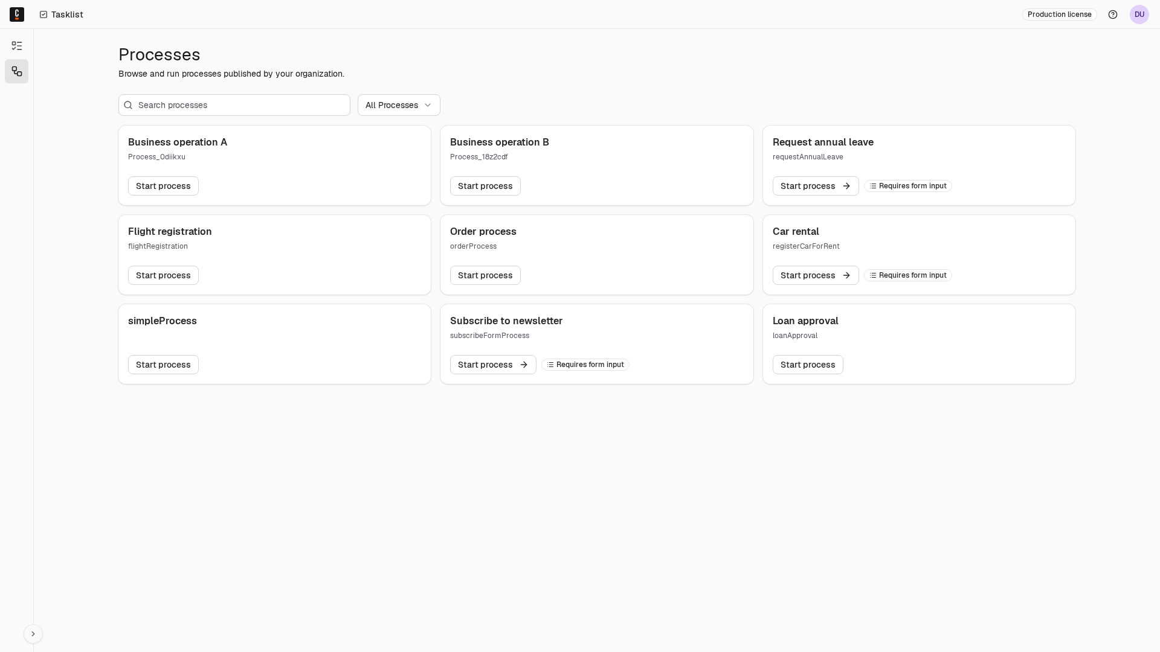Start the simpleProcess process

(163, 365)
